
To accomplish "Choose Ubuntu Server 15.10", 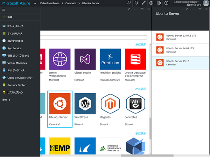I will 180,63.
